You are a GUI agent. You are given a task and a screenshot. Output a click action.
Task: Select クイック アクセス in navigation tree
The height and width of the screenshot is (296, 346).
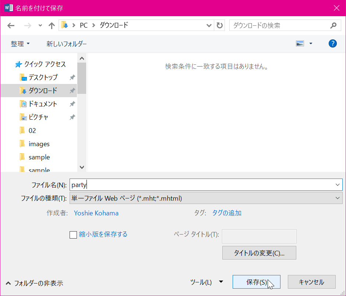click(45, 64)
